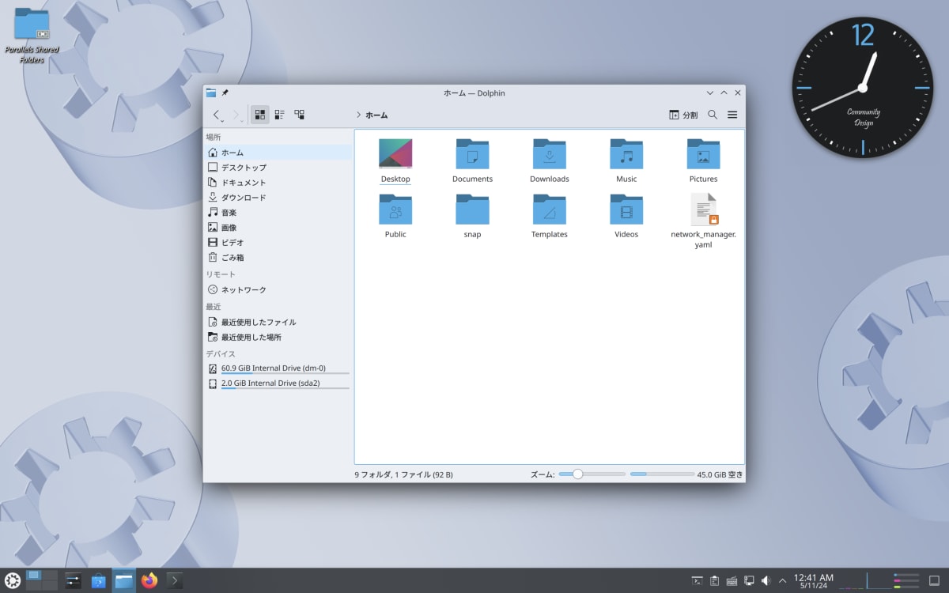This screenshot has width=949, height=593.
Task: Expand hidden system tray icons
Action: point(783,581)
